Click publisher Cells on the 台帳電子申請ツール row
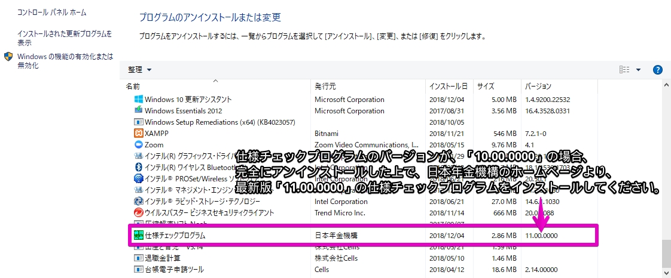 (322, 270)
